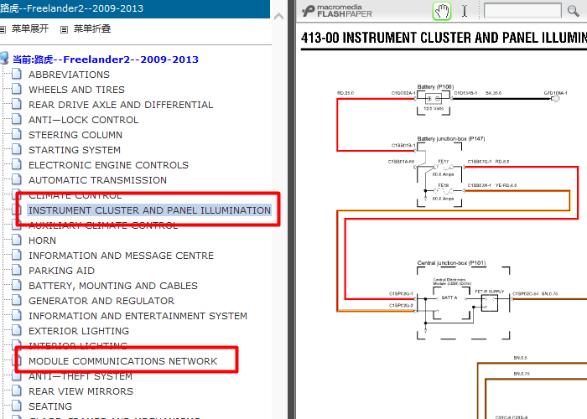Screen dimensions: 587x419
Task: Open ANTI—THEFT SYSTEM entry
Action: (x=81, y=376)
